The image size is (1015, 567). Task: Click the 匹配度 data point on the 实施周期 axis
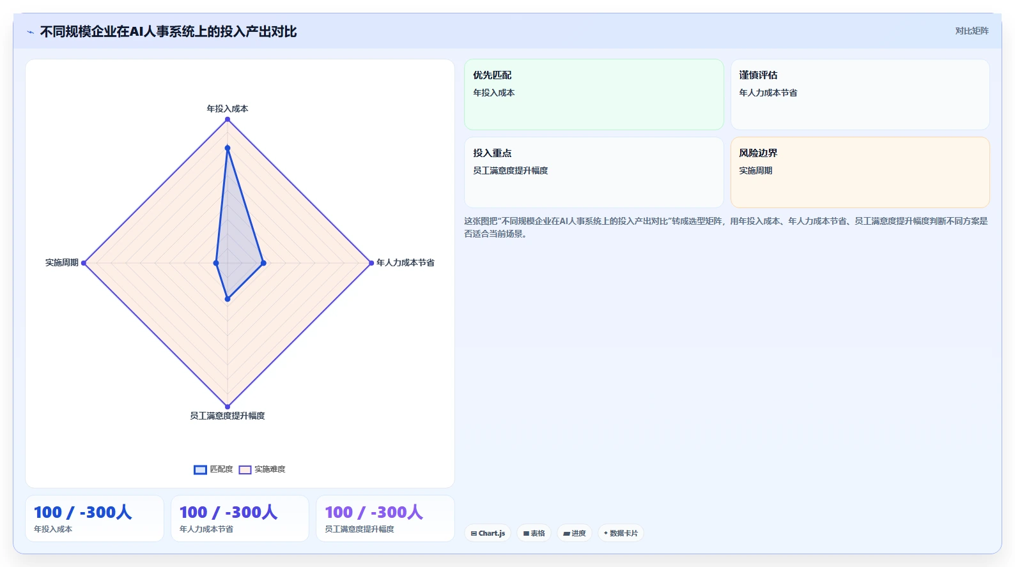click(216, 263)
